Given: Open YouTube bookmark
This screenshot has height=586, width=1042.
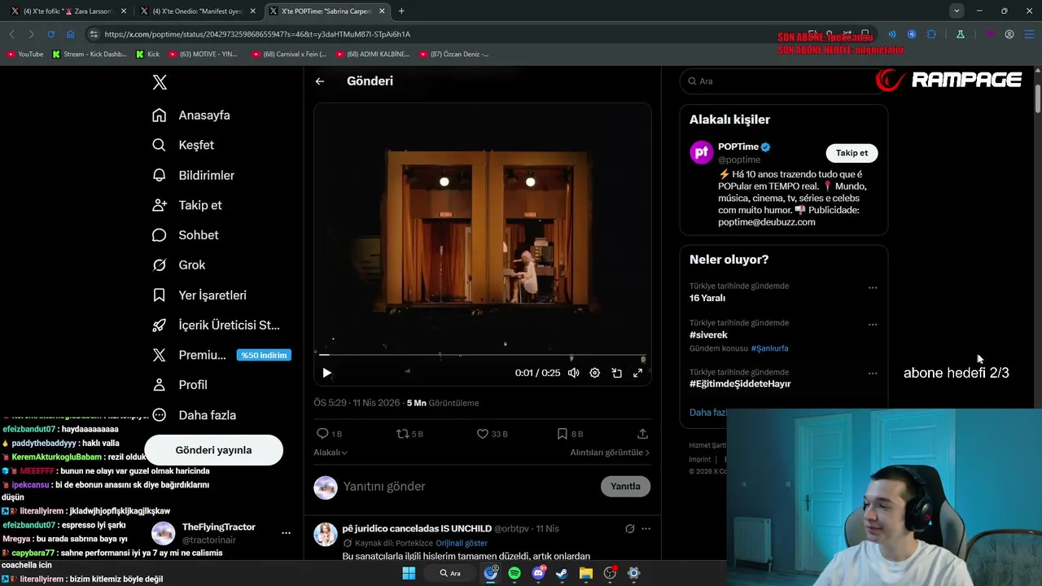Looking at the screenshot, I should click(x=24, y=54).
